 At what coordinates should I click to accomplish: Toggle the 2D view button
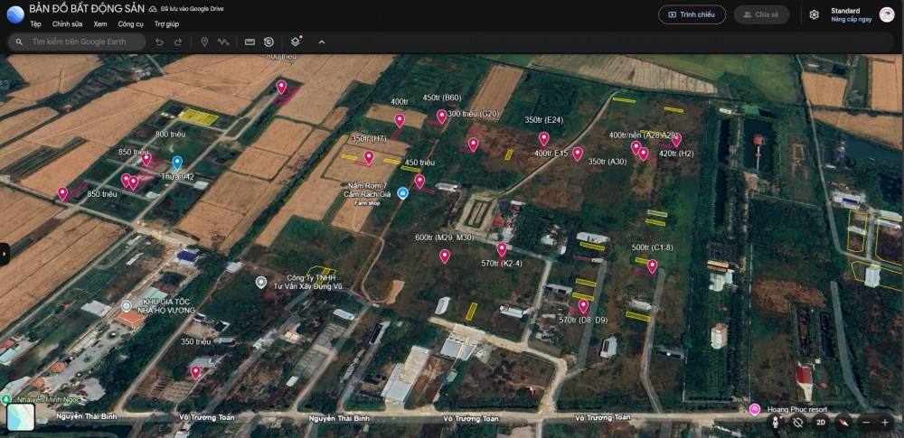tap(821, 422)
